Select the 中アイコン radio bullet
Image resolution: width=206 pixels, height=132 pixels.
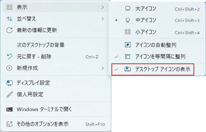point(116,20)
